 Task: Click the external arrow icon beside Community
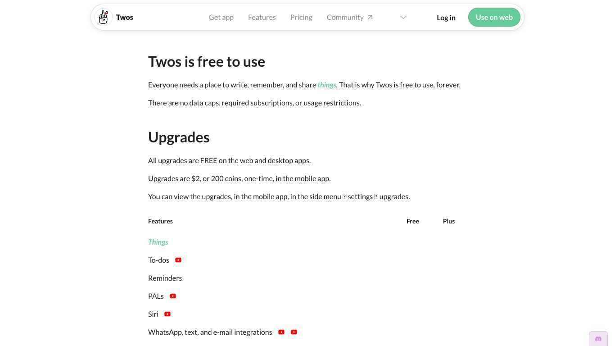[370, 17]
